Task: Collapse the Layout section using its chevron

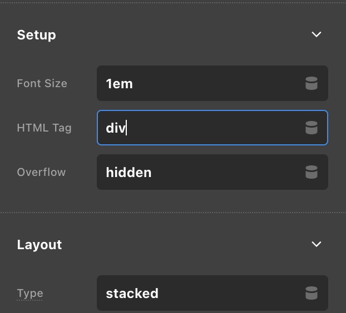Action: pos(317,244)
